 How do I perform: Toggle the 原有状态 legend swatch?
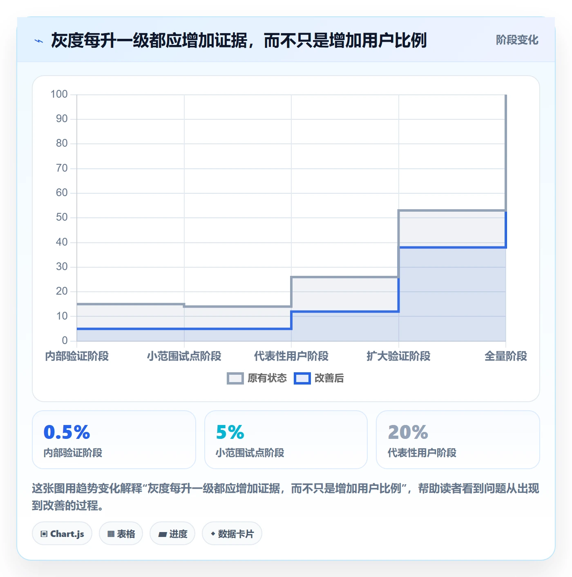click(x=235, y=378)
